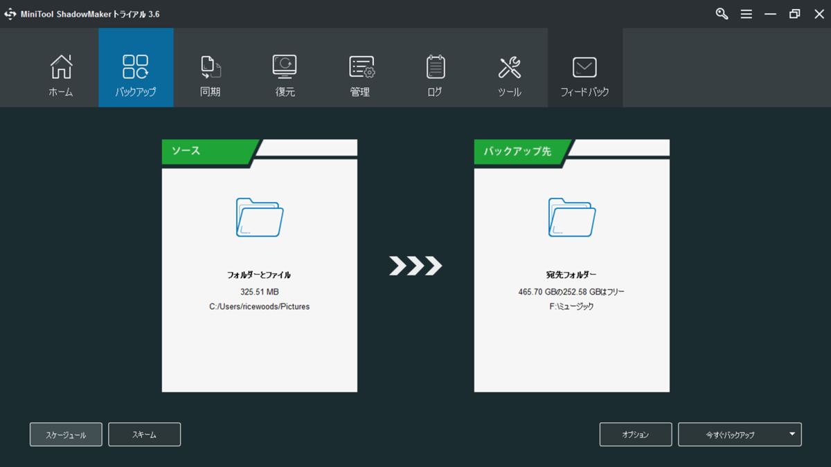Open the ツール (Tools) tab
Image resolution: width=831 pixels, height=467 pixels.
click(510, 68)
